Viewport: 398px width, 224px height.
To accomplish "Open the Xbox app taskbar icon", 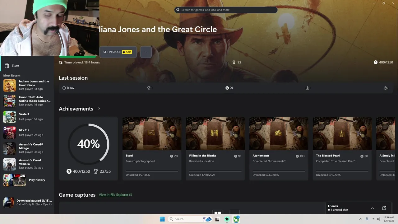I will point(236,219).
